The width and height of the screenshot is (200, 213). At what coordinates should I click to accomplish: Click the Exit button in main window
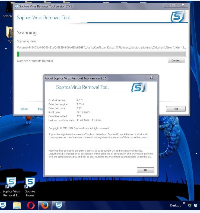pos(176,109)
